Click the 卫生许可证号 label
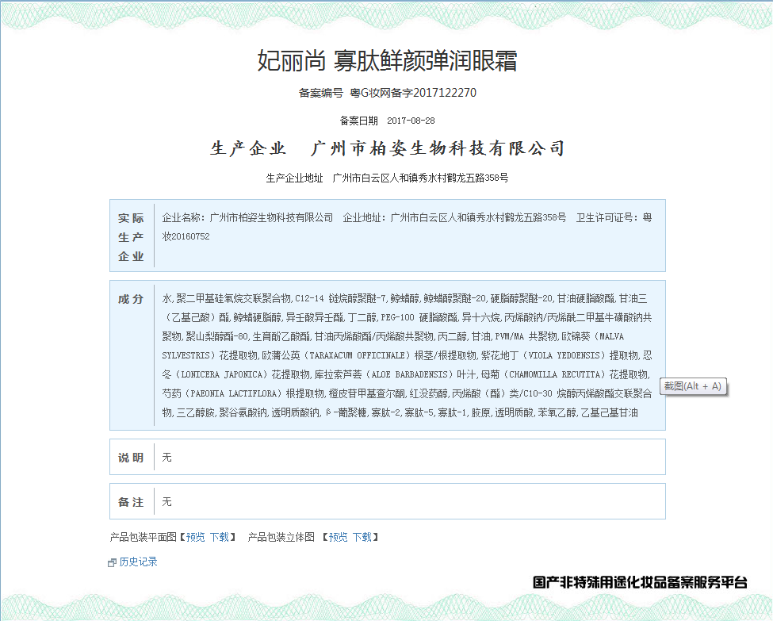This screenshot has width=773, height=621. [604, 217]
